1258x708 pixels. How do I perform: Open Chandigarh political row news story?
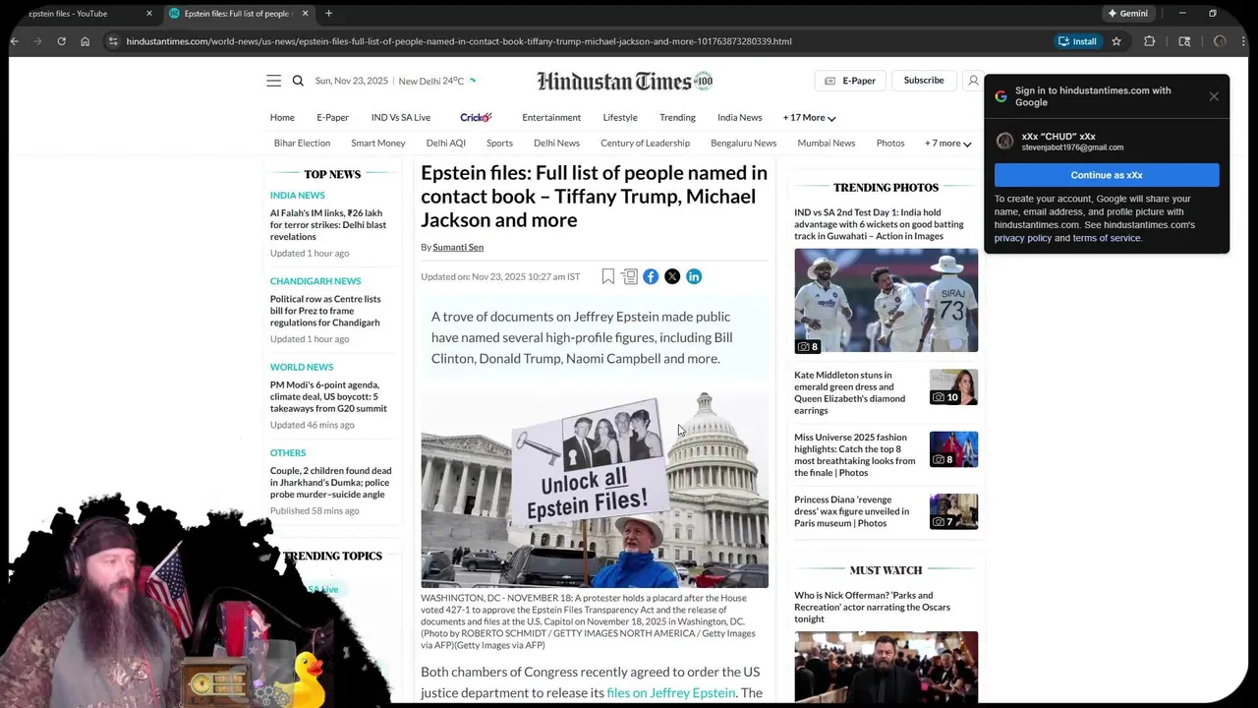coord(325,311)
